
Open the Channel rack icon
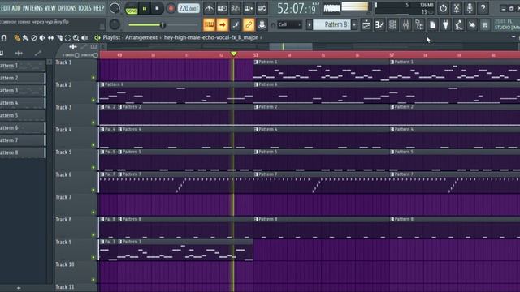[x=392, y=24]
